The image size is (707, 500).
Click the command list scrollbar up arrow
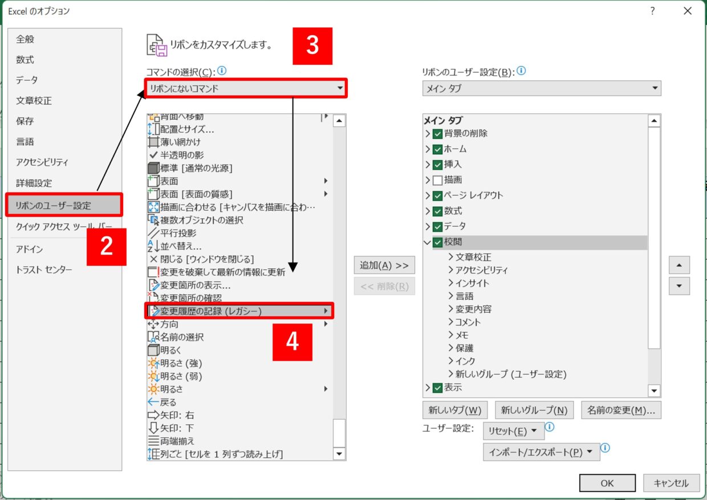[x=340, y=121]
